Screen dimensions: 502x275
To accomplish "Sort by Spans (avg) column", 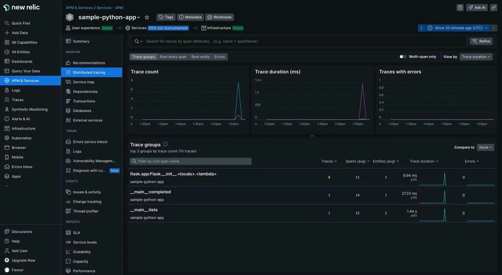I will point(357,161).
